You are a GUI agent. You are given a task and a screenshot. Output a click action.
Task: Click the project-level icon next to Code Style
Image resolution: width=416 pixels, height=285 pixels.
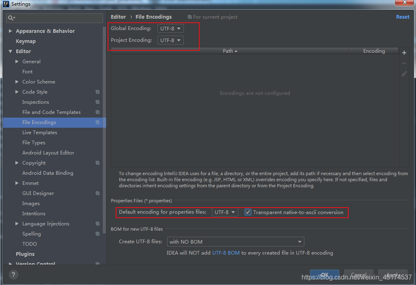tap(98, 92)
